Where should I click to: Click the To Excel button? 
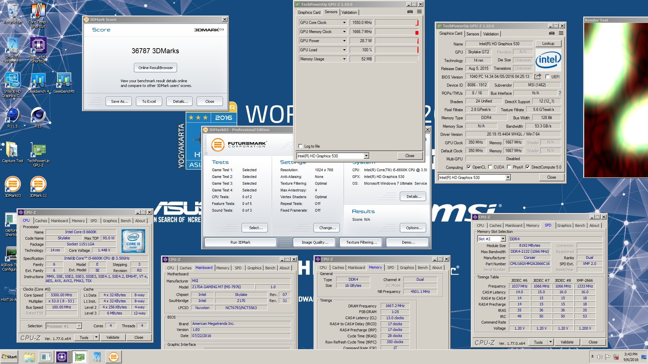pyautogui.click(x=149, y=101)
